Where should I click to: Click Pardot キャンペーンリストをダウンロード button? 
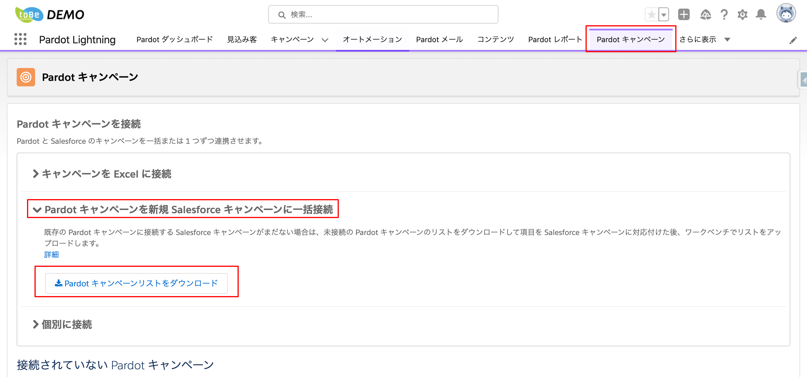pos(136,283)
